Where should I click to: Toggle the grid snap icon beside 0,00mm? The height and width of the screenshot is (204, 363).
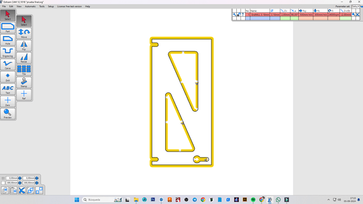point(3,178)
